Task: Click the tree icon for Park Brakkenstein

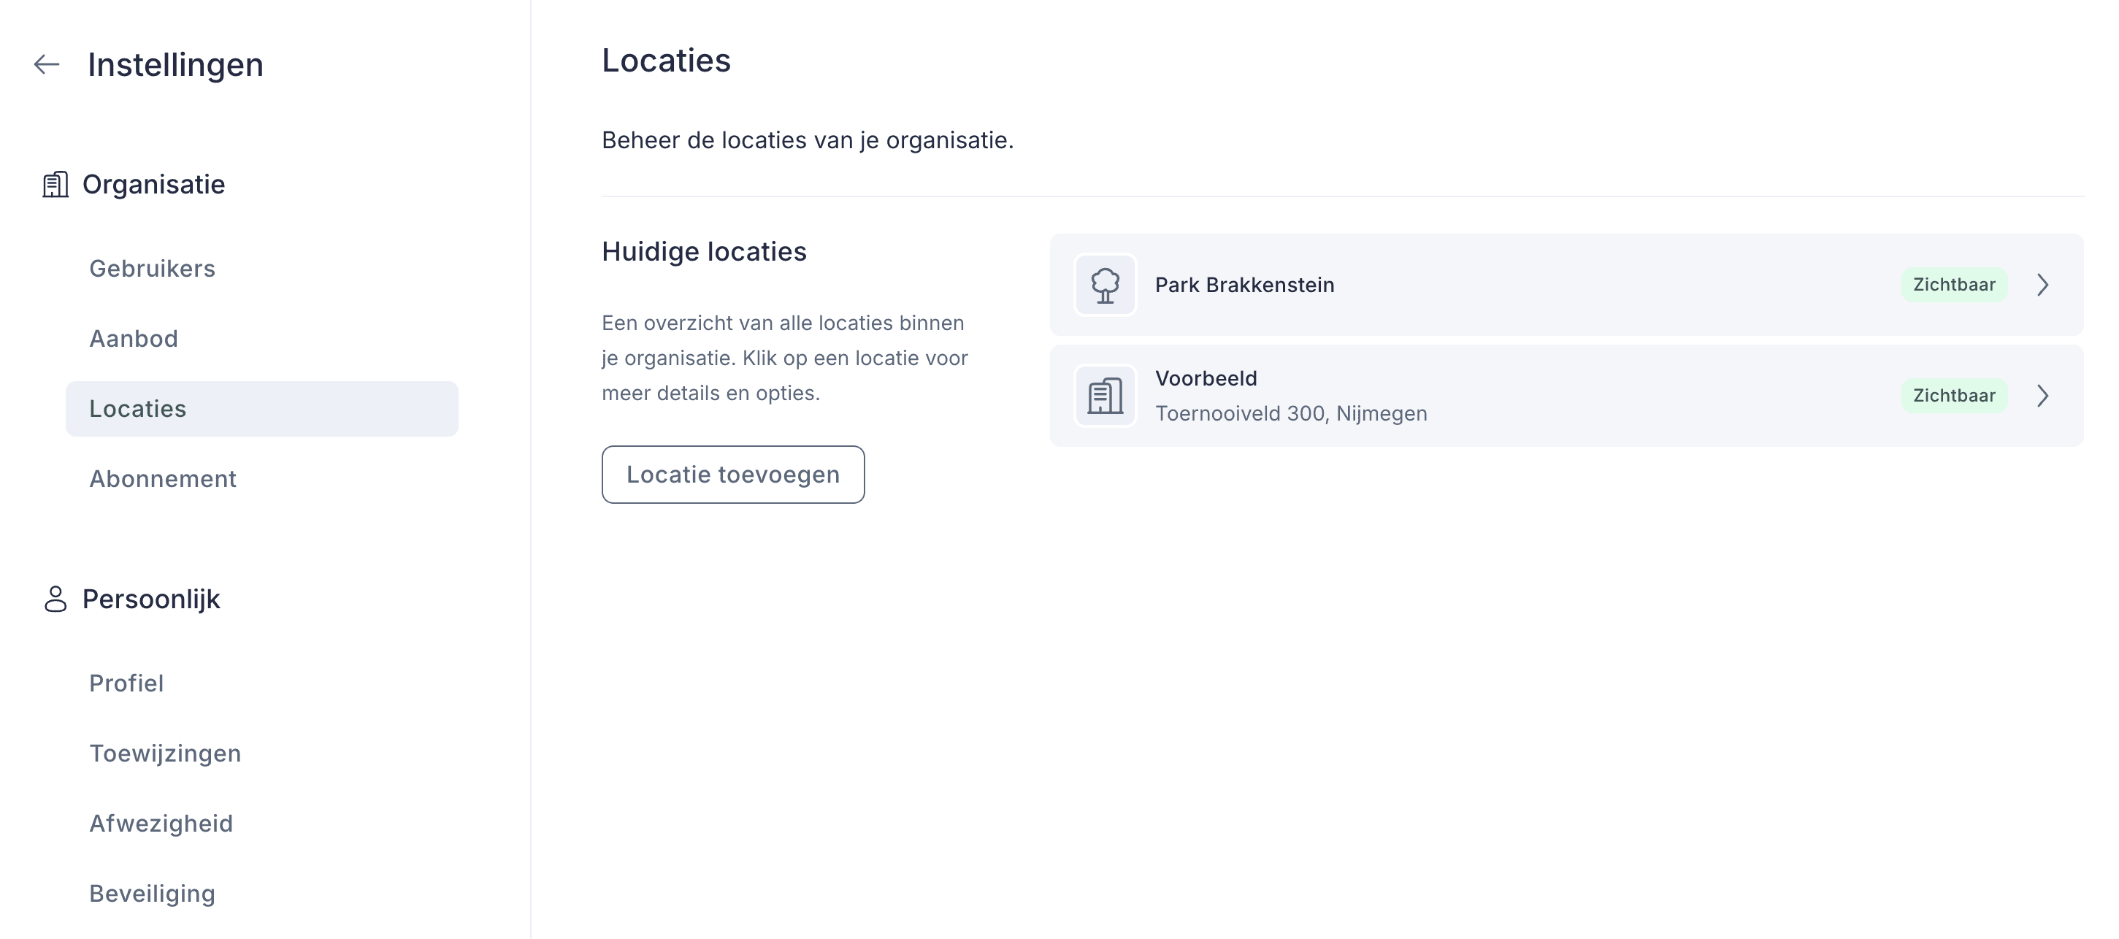Action: [x=1106, y=285]
